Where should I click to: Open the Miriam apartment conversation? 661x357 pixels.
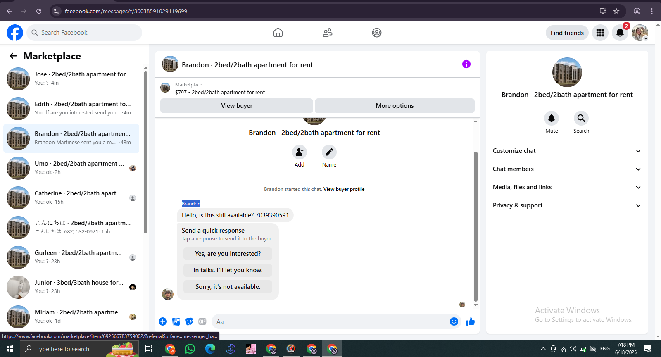(71, 317)
